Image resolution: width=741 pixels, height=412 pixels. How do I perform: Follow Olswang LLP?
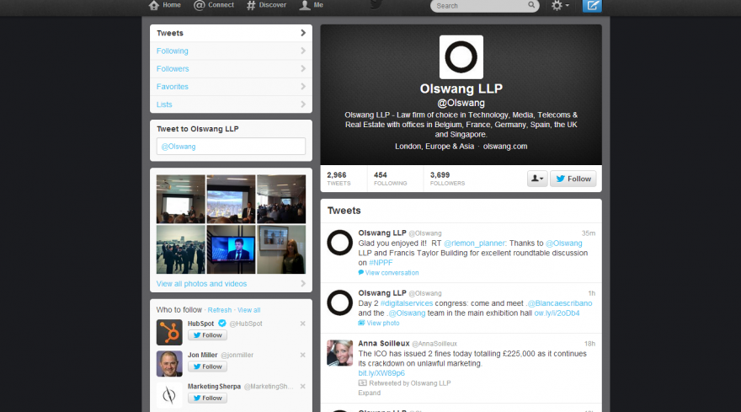click(x=573, y=179)
